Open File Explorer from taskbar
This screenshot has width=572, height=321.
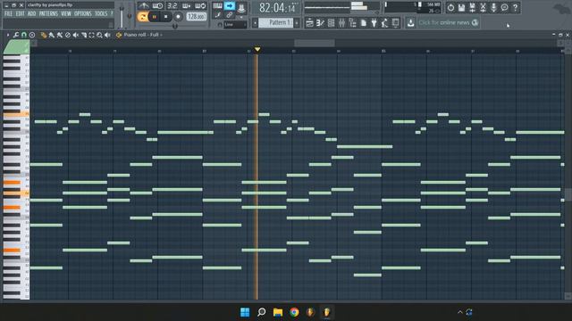coord(278,312)
